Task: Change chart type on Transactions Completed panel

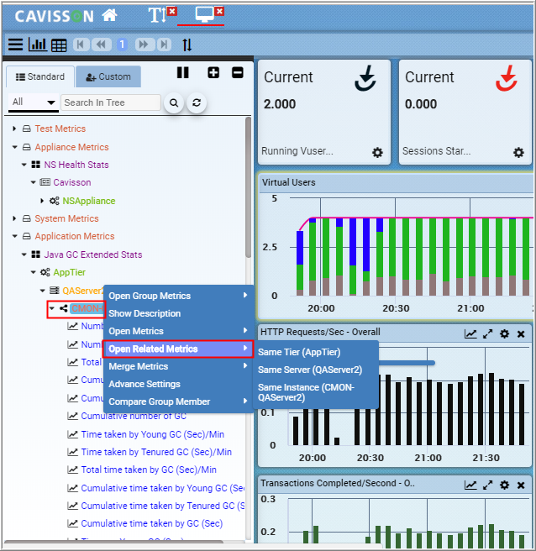Action: pos(470,485)
